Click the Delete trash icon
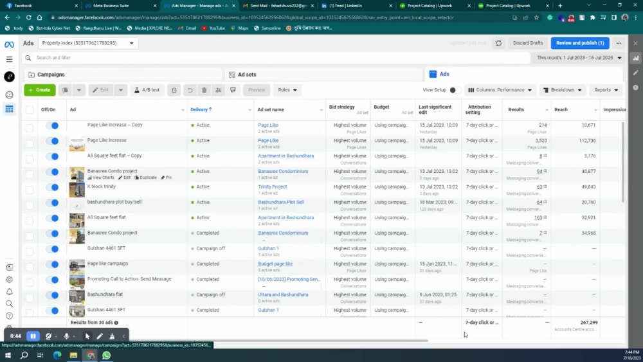This screenshot has height=362, width=643. coord(204,90)
